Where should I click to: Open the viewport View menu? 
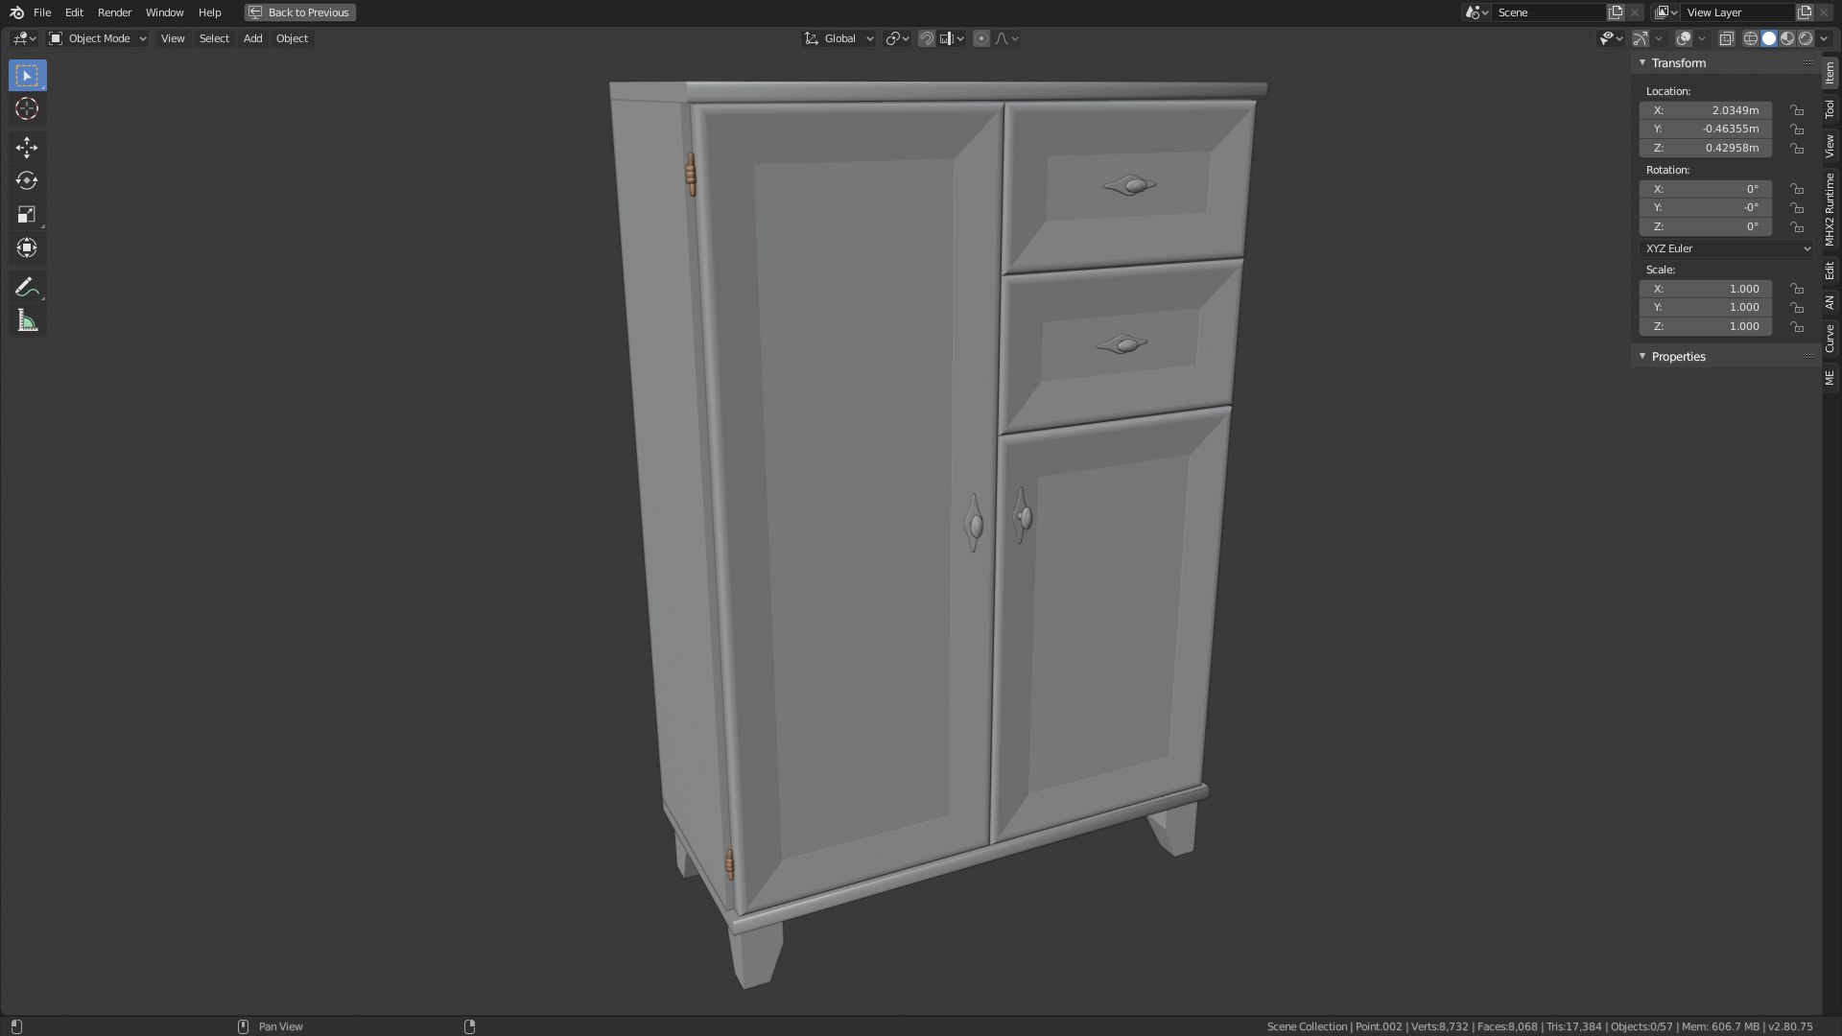pos(173,38)
